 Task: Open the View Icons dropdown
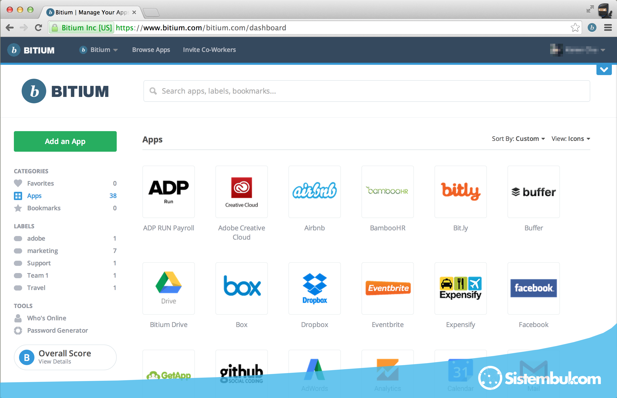click(571, 139)
